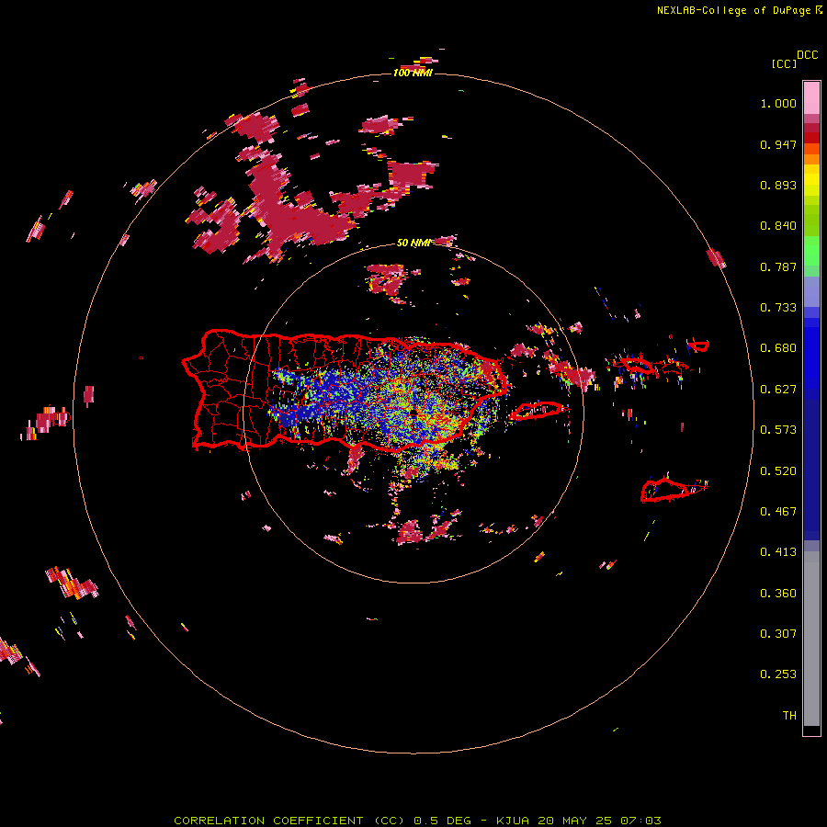827x827 pixels.
Task: Click the 0.467 scale value
Action: click(x=778, y=512)
